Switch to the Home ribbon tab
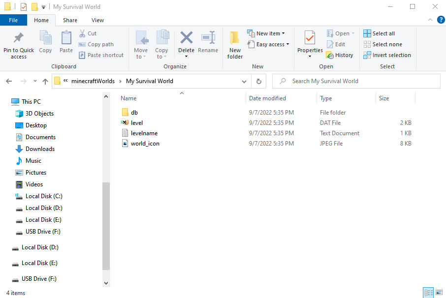The height and width of the screenshot is (298, 446). [x=41, y=20]
